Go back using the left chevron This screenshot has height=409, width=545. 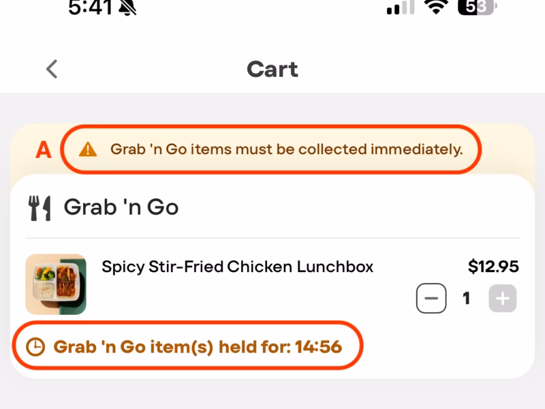pyautogui.click(x=52, y=69)
